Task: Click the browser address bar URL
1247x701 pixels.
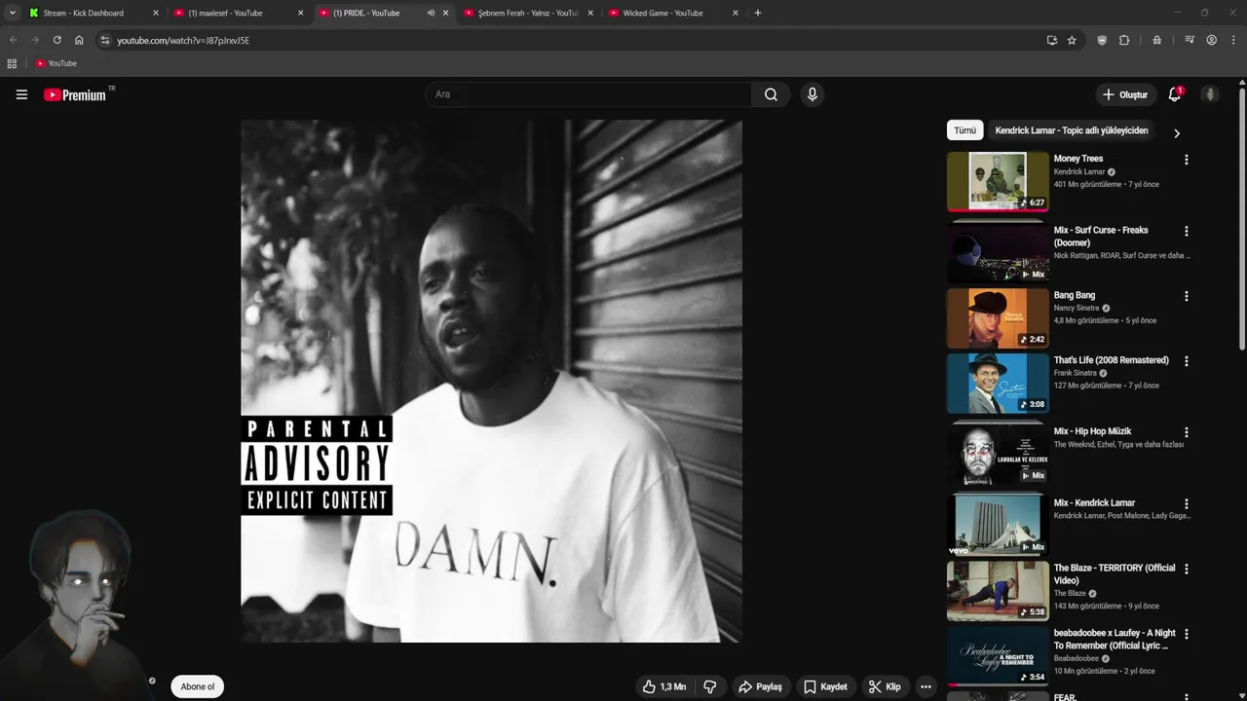Action: point(183,40)
